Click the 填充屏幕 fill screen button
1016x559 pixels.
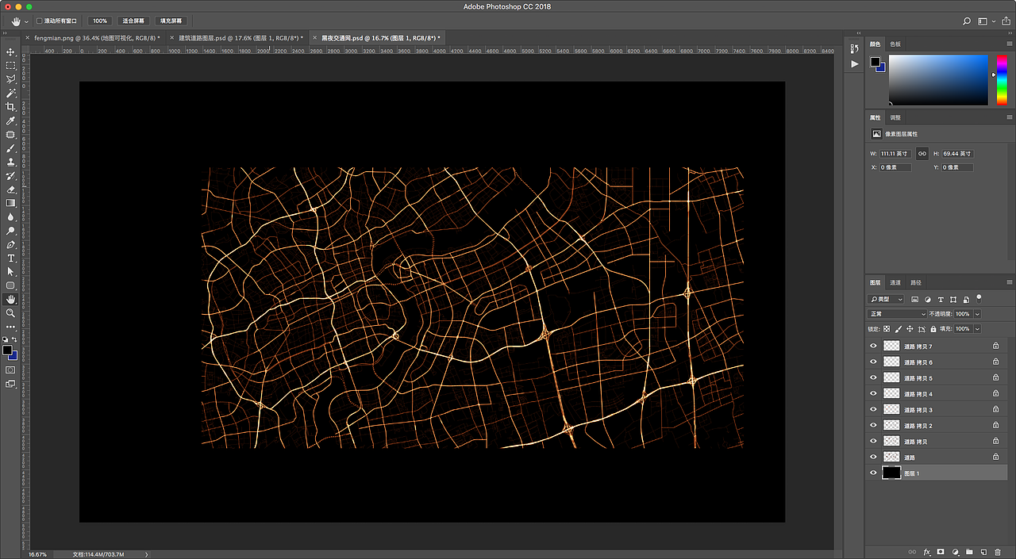point(171,21)
